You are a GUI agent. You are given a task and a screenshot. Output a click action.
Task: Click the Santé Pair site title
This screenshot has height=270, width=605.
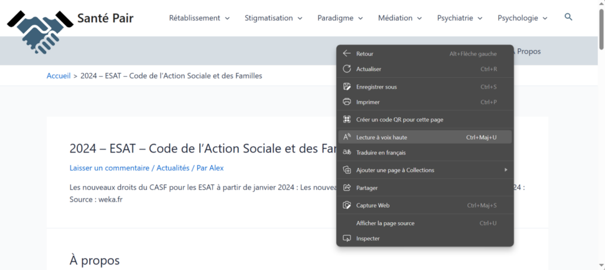pos(105,18)
